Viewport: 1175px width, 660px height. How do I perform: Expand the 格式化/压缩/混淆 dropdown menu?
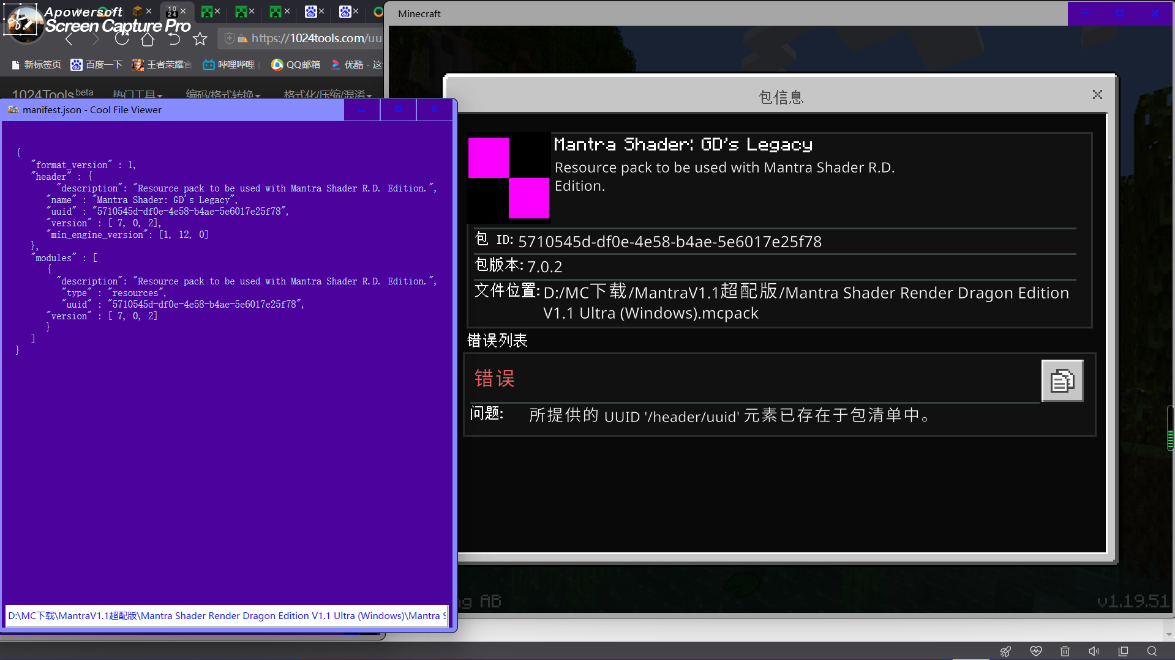328,94
